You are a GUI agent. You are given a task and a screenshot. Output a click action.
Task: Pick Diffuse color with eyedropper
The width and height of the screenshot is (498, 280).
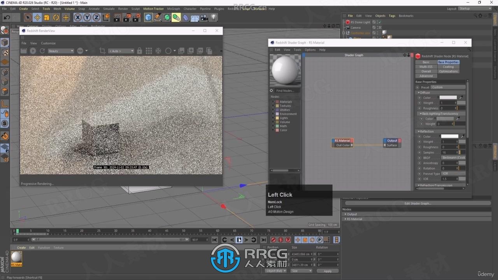(461, 98)
